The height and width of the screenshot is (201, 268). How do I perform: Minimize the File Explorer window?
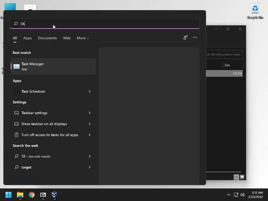[216, 29]
